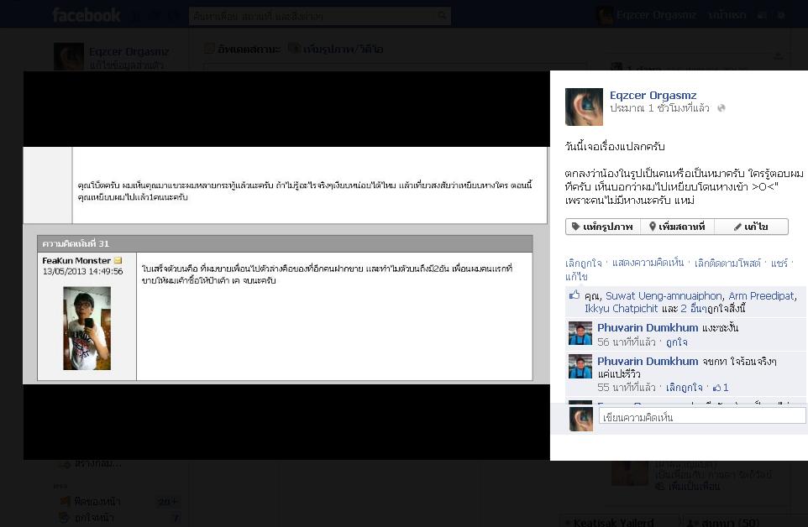This screenshot has height=527, width=808.
Task: Click the gear settings icon in the top bar
Action: click(781, 15)
